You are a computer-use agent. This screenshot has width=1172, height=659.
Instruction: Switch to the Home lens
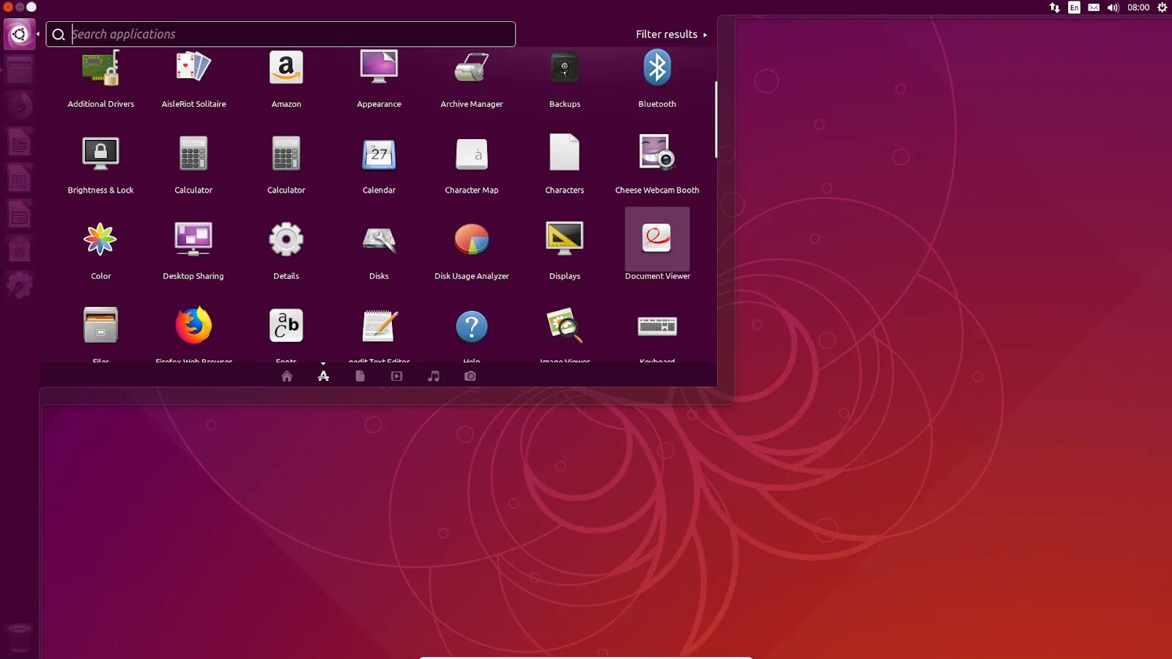point(286,376)
